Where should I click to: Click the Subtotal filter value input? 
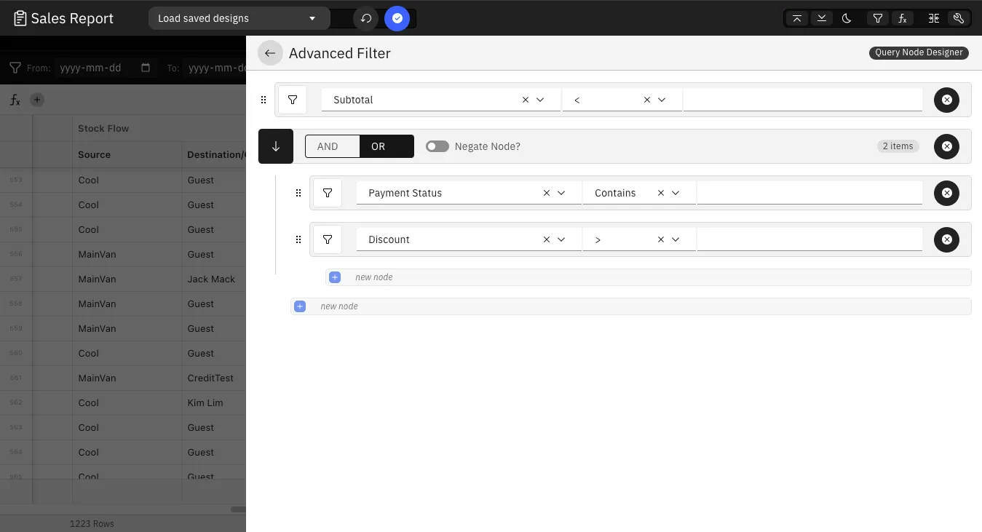pos(803,100)
